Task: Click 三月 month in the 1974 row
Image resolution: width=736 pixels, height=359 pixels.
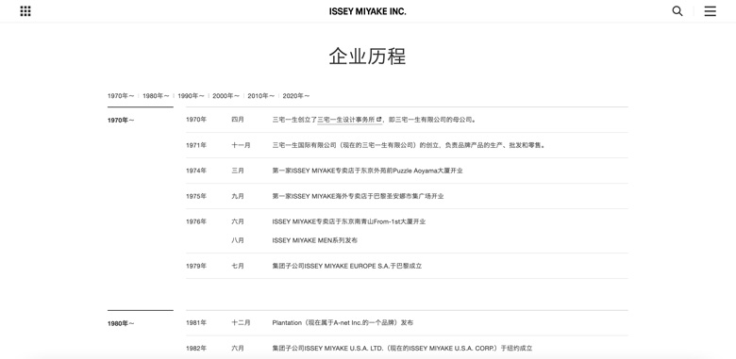Action: pos(238,171)
